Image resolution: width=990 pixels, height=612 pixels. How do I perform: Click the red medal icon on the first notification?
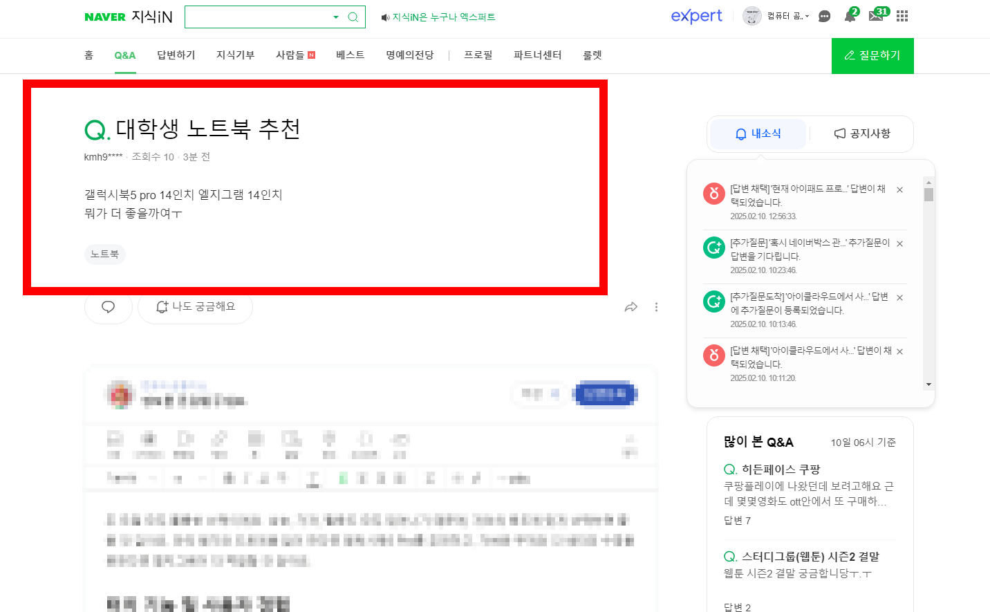tap(713, 193)
